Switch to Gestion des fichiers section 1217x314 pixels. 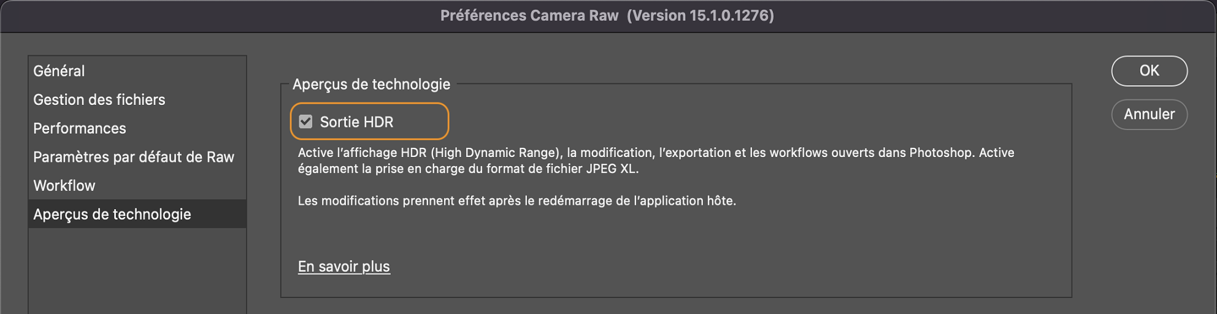[x=99, y=99]
